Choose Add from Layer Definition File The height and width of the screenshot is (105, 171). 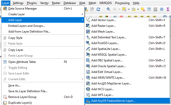pos(43,32)
